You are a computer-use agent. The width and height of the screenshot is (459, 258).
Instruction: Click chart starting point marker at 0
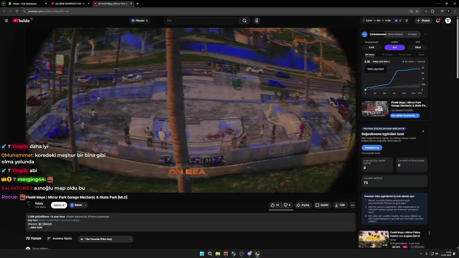(365, 90)
